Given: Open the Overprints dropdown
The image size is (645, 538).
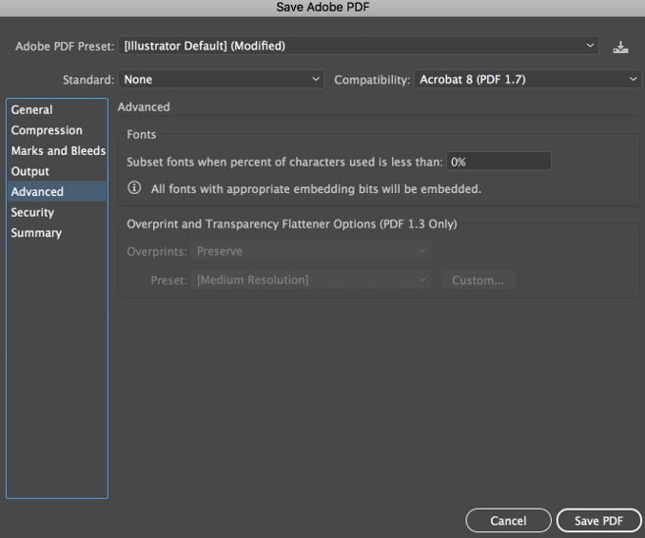Looking at the screenshot, I should point(312,252).
